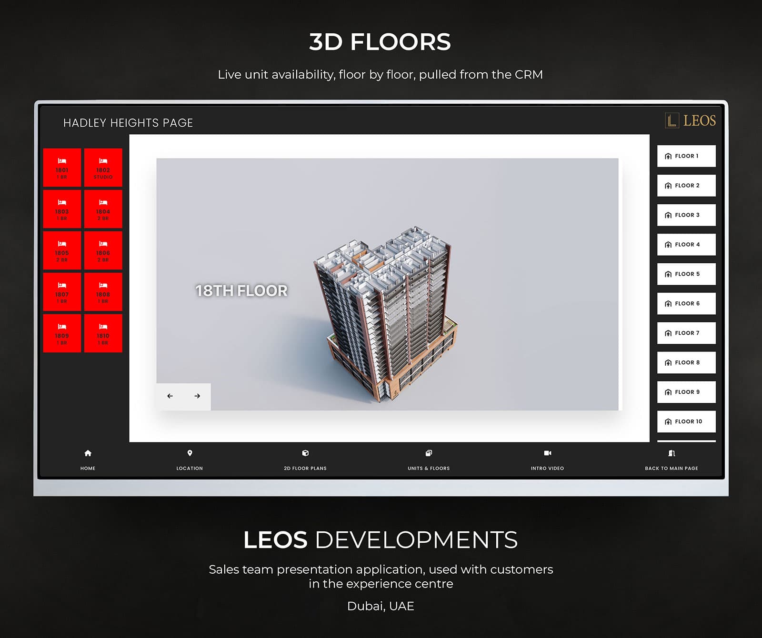Open the Units & Floors stacked icon
762x638 pixels.
click(429, 453)
